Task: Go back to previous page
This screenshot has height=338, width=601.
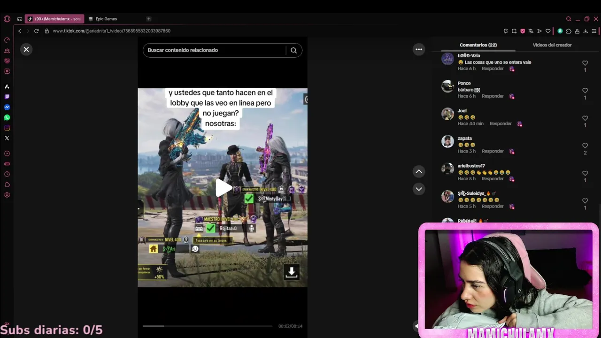Action: pos(20,31)
